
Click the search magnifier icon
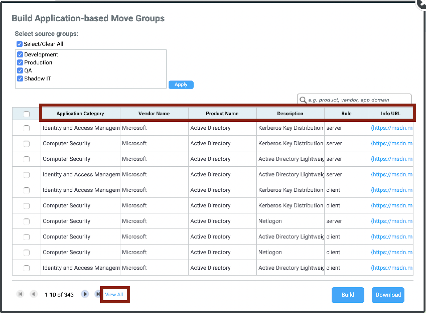point(303,100)
